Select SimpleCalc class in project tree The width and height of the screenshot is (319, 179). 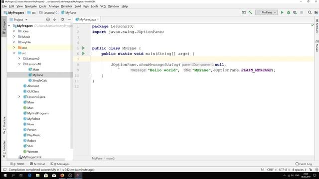(x=40, y=81)
